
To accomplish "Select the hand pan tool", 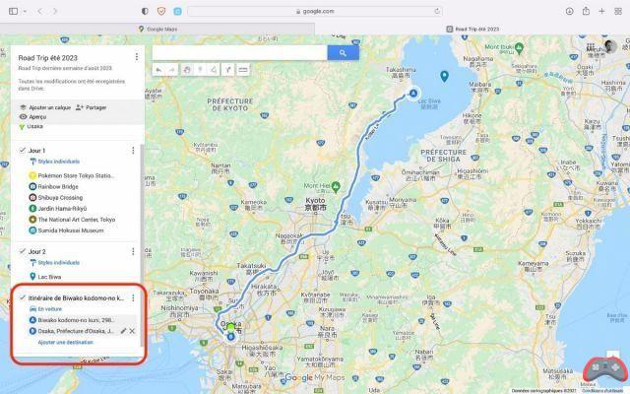I will tap(187, 70).
